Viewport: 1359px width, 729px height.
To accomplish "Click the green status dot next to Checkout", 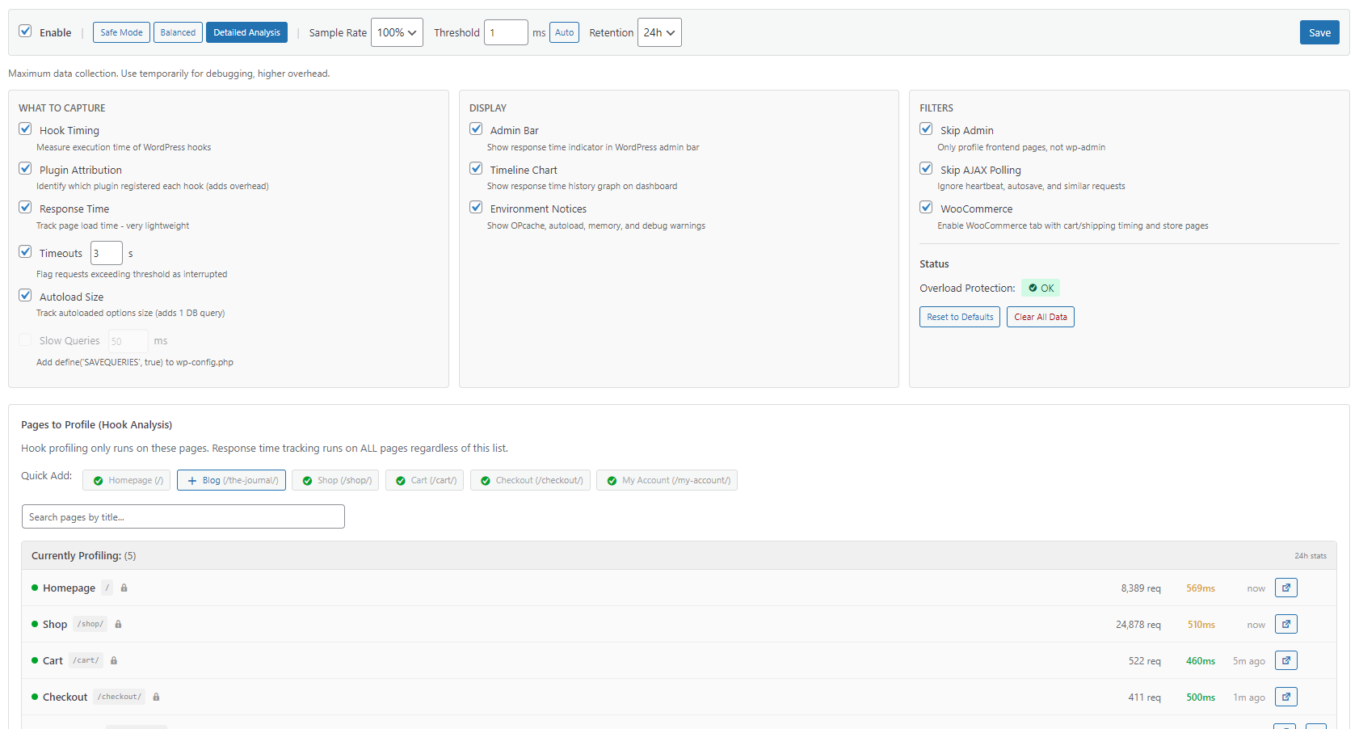I will click(x=33, y=697).
